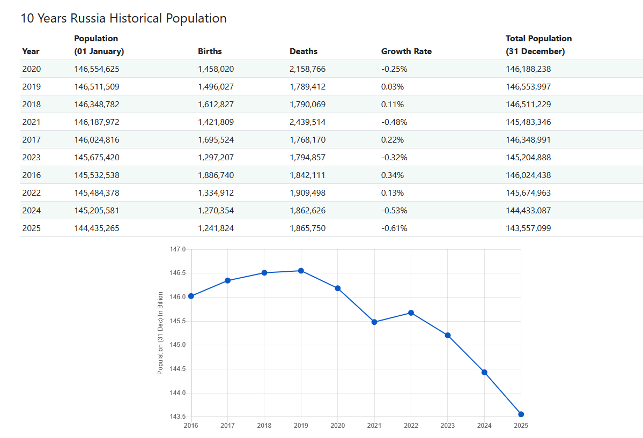Click the Births column header
Viewport: 643px width, 438px height.
[210, 51]
